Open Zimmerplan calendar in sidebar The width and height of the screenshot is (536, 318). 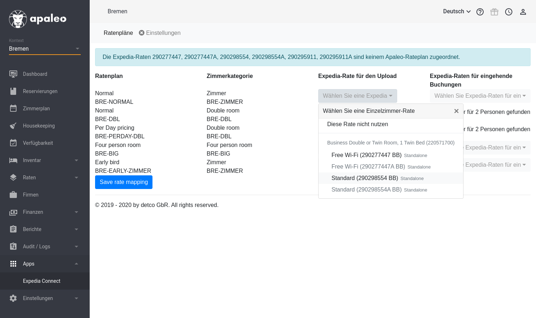pos(36,109)
